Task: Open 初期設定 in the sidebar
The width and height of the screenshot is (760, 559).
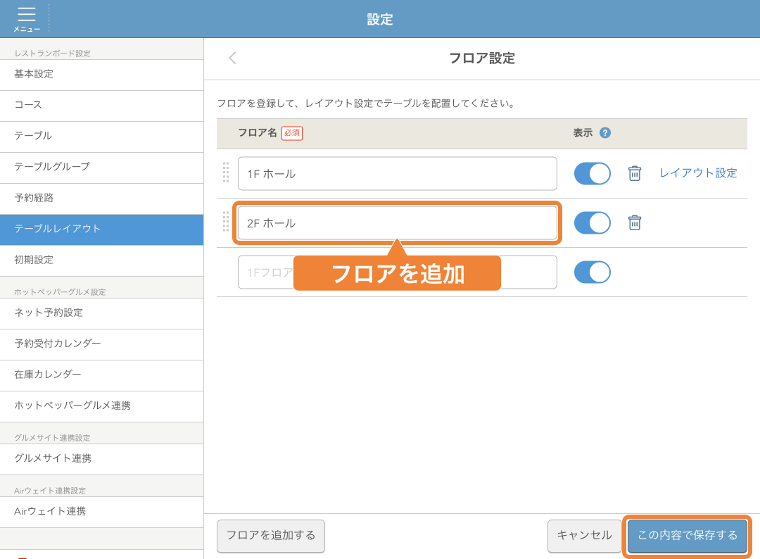Action: pos(102,260)
